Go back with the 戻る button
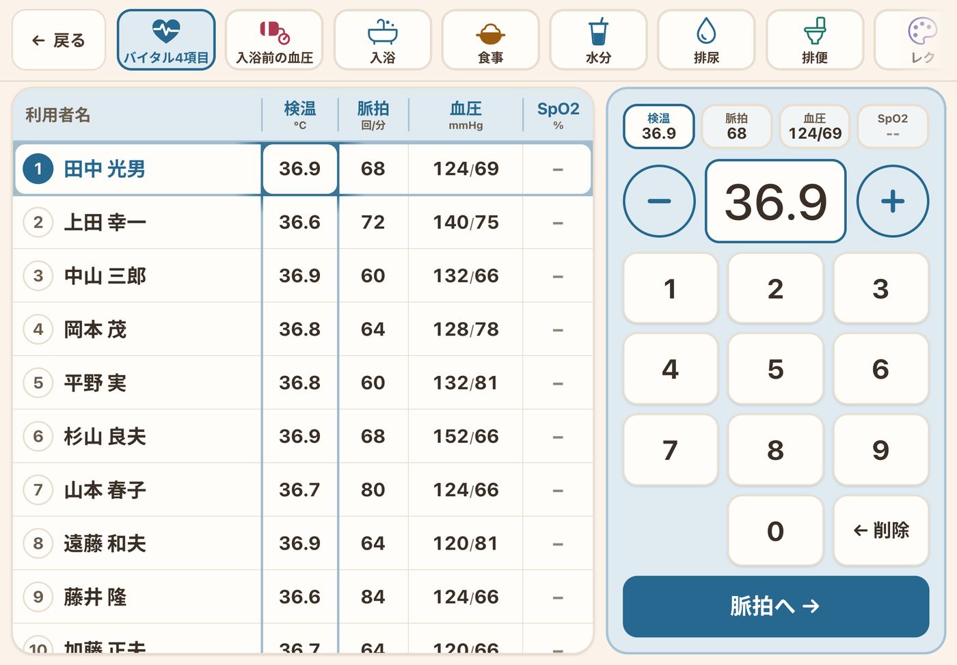 59,40
